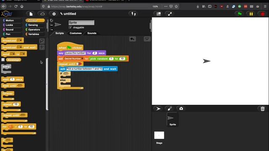Toggle visible stepping footprints icon
The height and width of the screenshot is (151, 269).
[134, 14]
